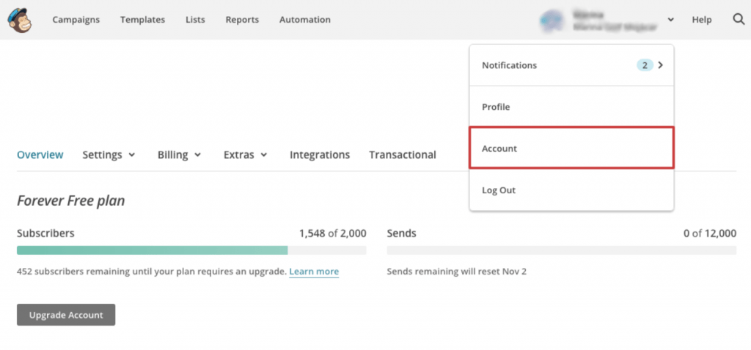The width and height of the screenshot is (751, 350).
Task: Click the Notifications arrow chevron
Action: 661,65
